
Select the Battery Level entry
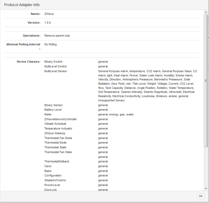click(x=53, y=110)
